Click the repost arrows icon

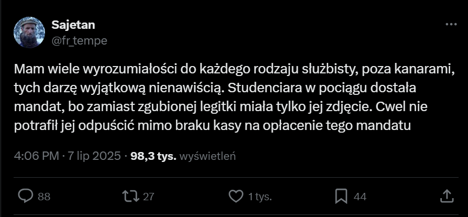click(x=129, y=196)
